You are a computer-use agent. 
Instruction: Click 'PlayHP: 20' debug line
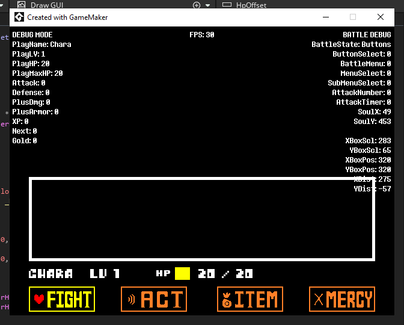pyautogui.click(x=31, y=63)
